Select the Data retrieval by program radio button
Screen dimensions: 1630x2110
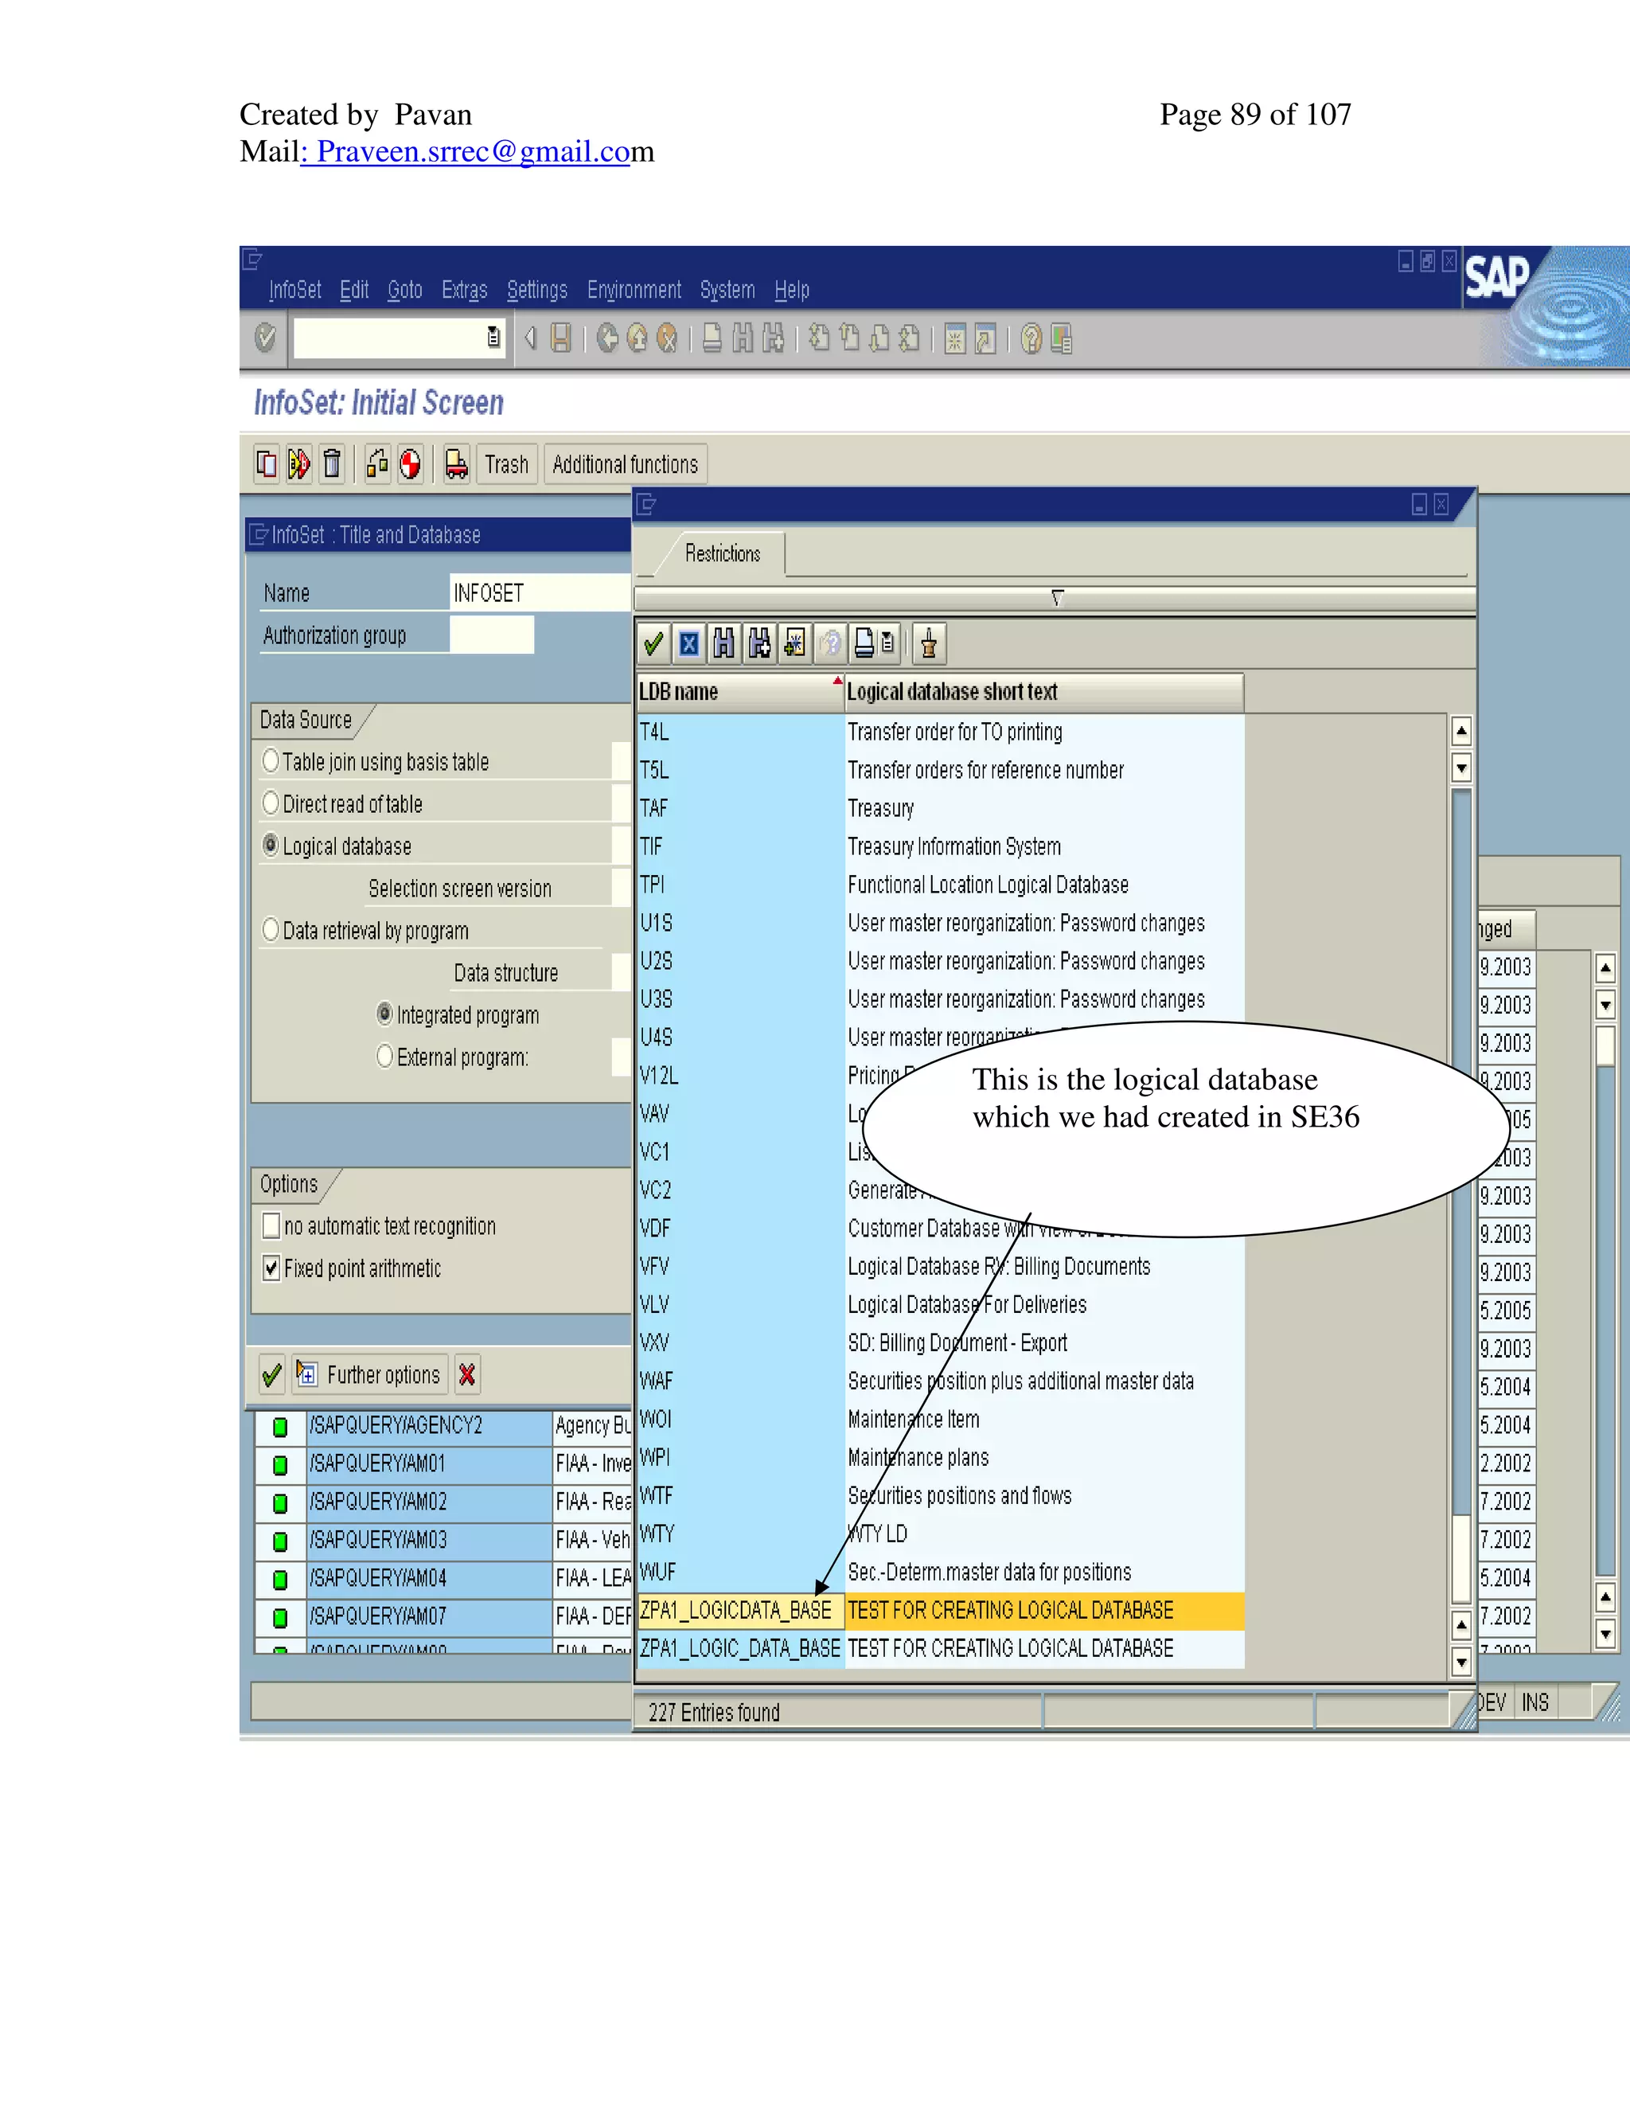(271, 929)
